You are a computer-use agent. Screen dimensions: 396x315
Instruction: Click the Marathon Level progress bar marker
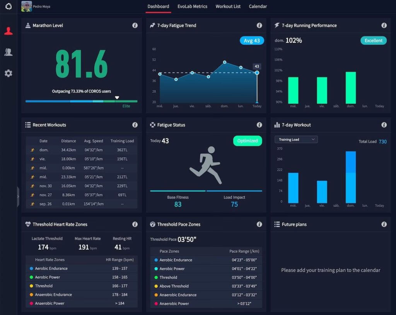(117, 98)
